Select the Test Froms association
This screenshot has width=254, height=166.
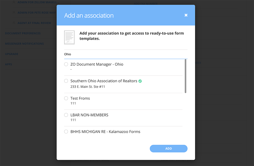[x=66, y=98]
